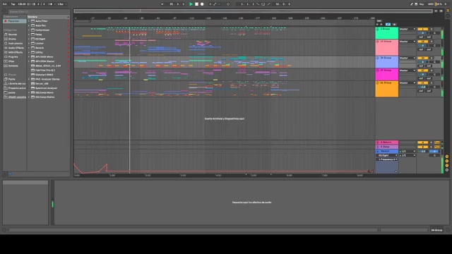Click the browser search field
Screen dimensions: 452x254
[x=39, y=11]
